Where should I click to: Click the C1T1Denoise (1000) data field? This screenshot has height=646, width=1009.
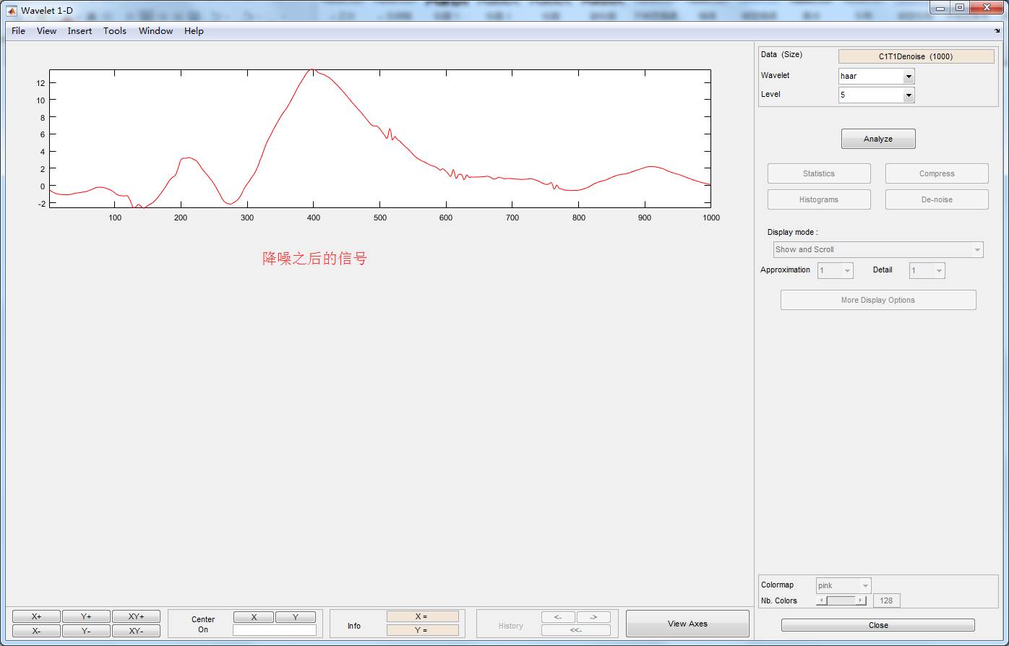point(916,56)
